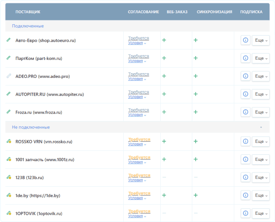Select supplier name Авто-Евро (shop.autoeuro.ru)

46,40
